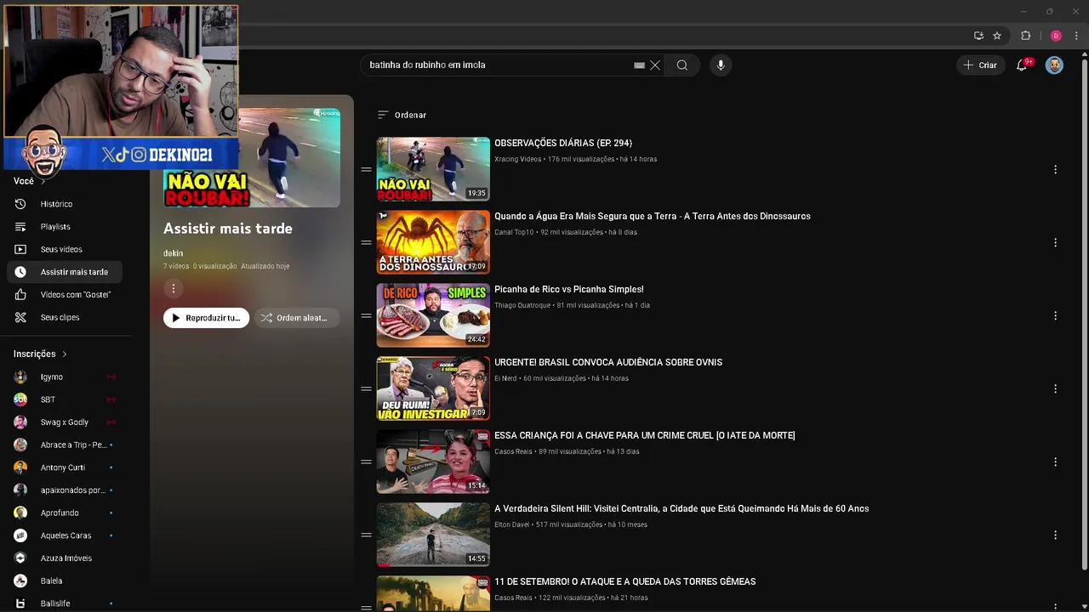This screenshot has height=612, width=1089.
Task: Open options menu for ESSA CRIANÇA FOI A CHAVE video
Action: (x=1055, y=462)
